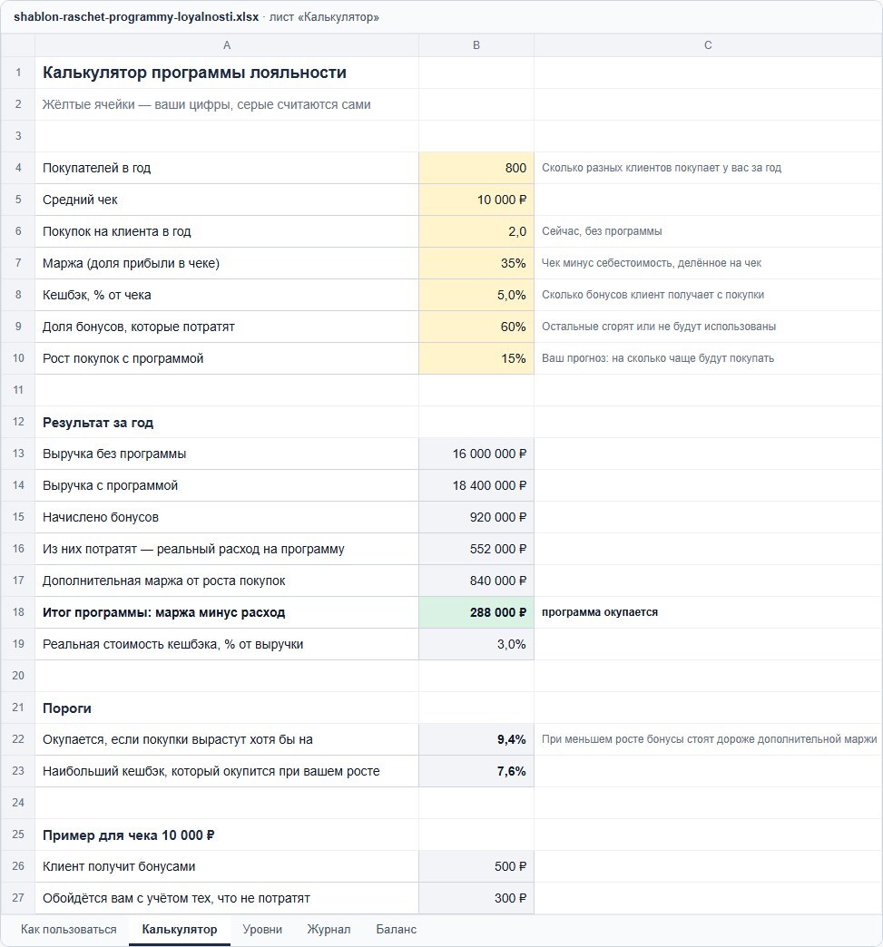Click the note «Сейчас, без программы»

click(602, 231)
